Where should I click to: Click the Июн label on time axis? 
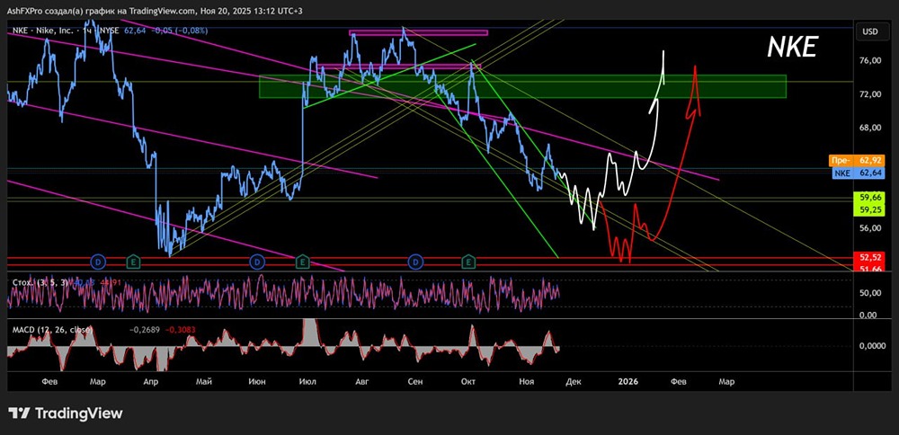point(257,380)
